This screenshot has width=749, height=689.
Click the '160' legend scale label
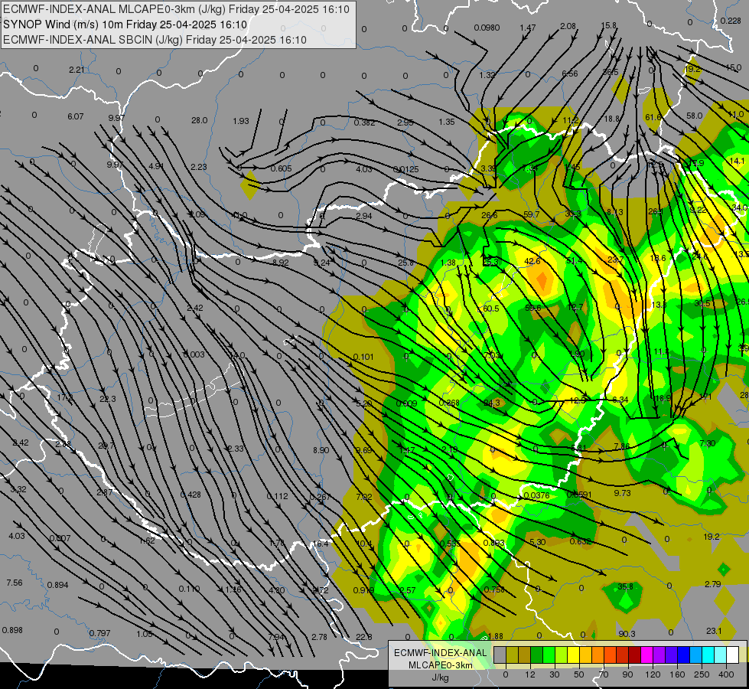coord(677,674)
